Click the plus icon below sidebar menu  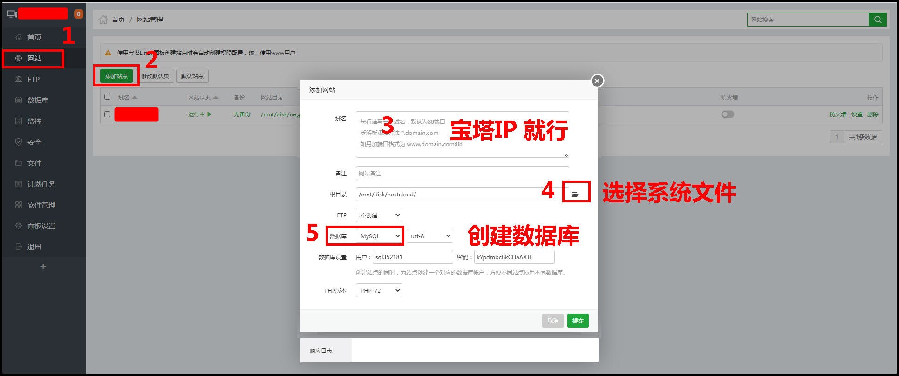tap(43, 267)
